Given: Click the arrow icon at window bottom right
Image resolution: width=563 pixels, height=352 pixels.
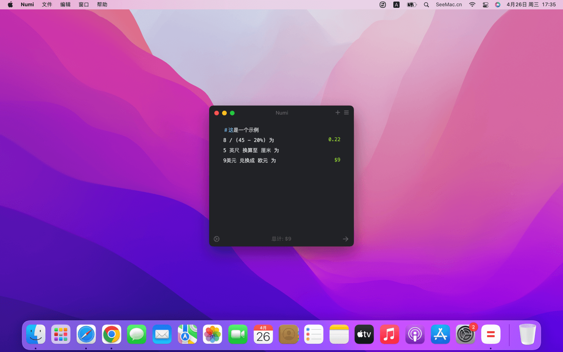Looking at the screenshot, I should pos(346,239).
